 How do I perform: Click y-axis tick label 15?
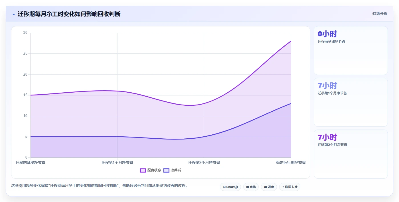[25, 95]
